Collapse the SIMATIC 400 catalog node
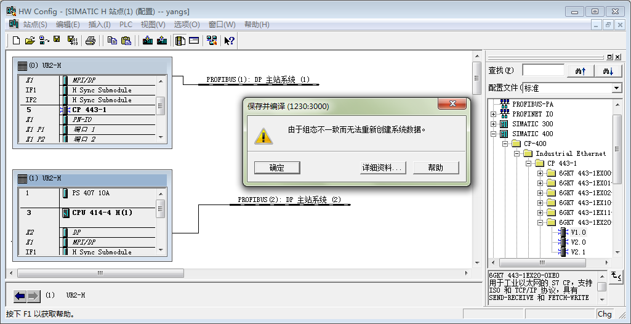 (493, 134)
